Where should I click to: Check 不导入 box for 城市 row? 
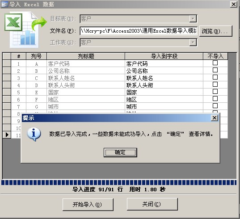(215, 106)
